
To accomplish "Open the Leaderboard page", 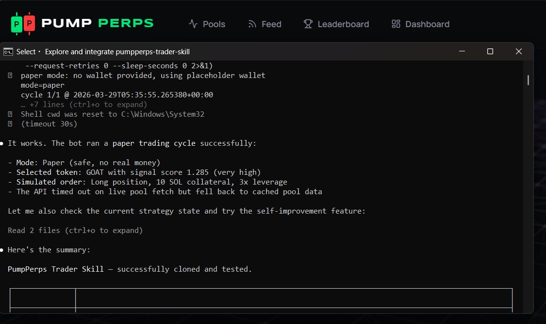I will coord(336,24).
